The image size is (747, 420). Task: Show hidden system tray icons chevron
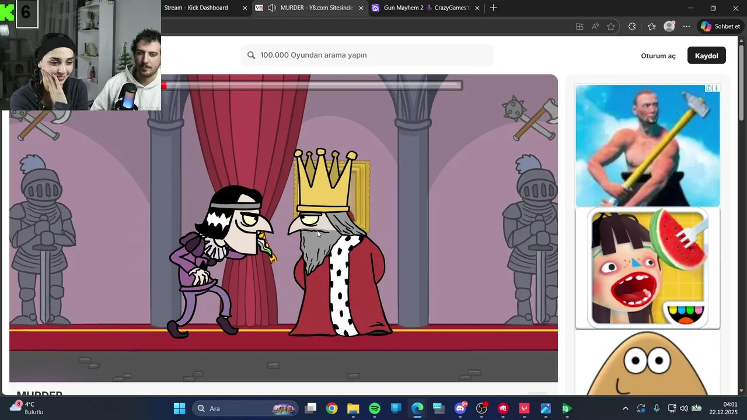[x=626, y=408]
